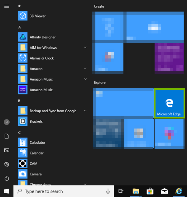
Task: Expand the AIM for Windows folder chevron
Action: pos(85,48)
